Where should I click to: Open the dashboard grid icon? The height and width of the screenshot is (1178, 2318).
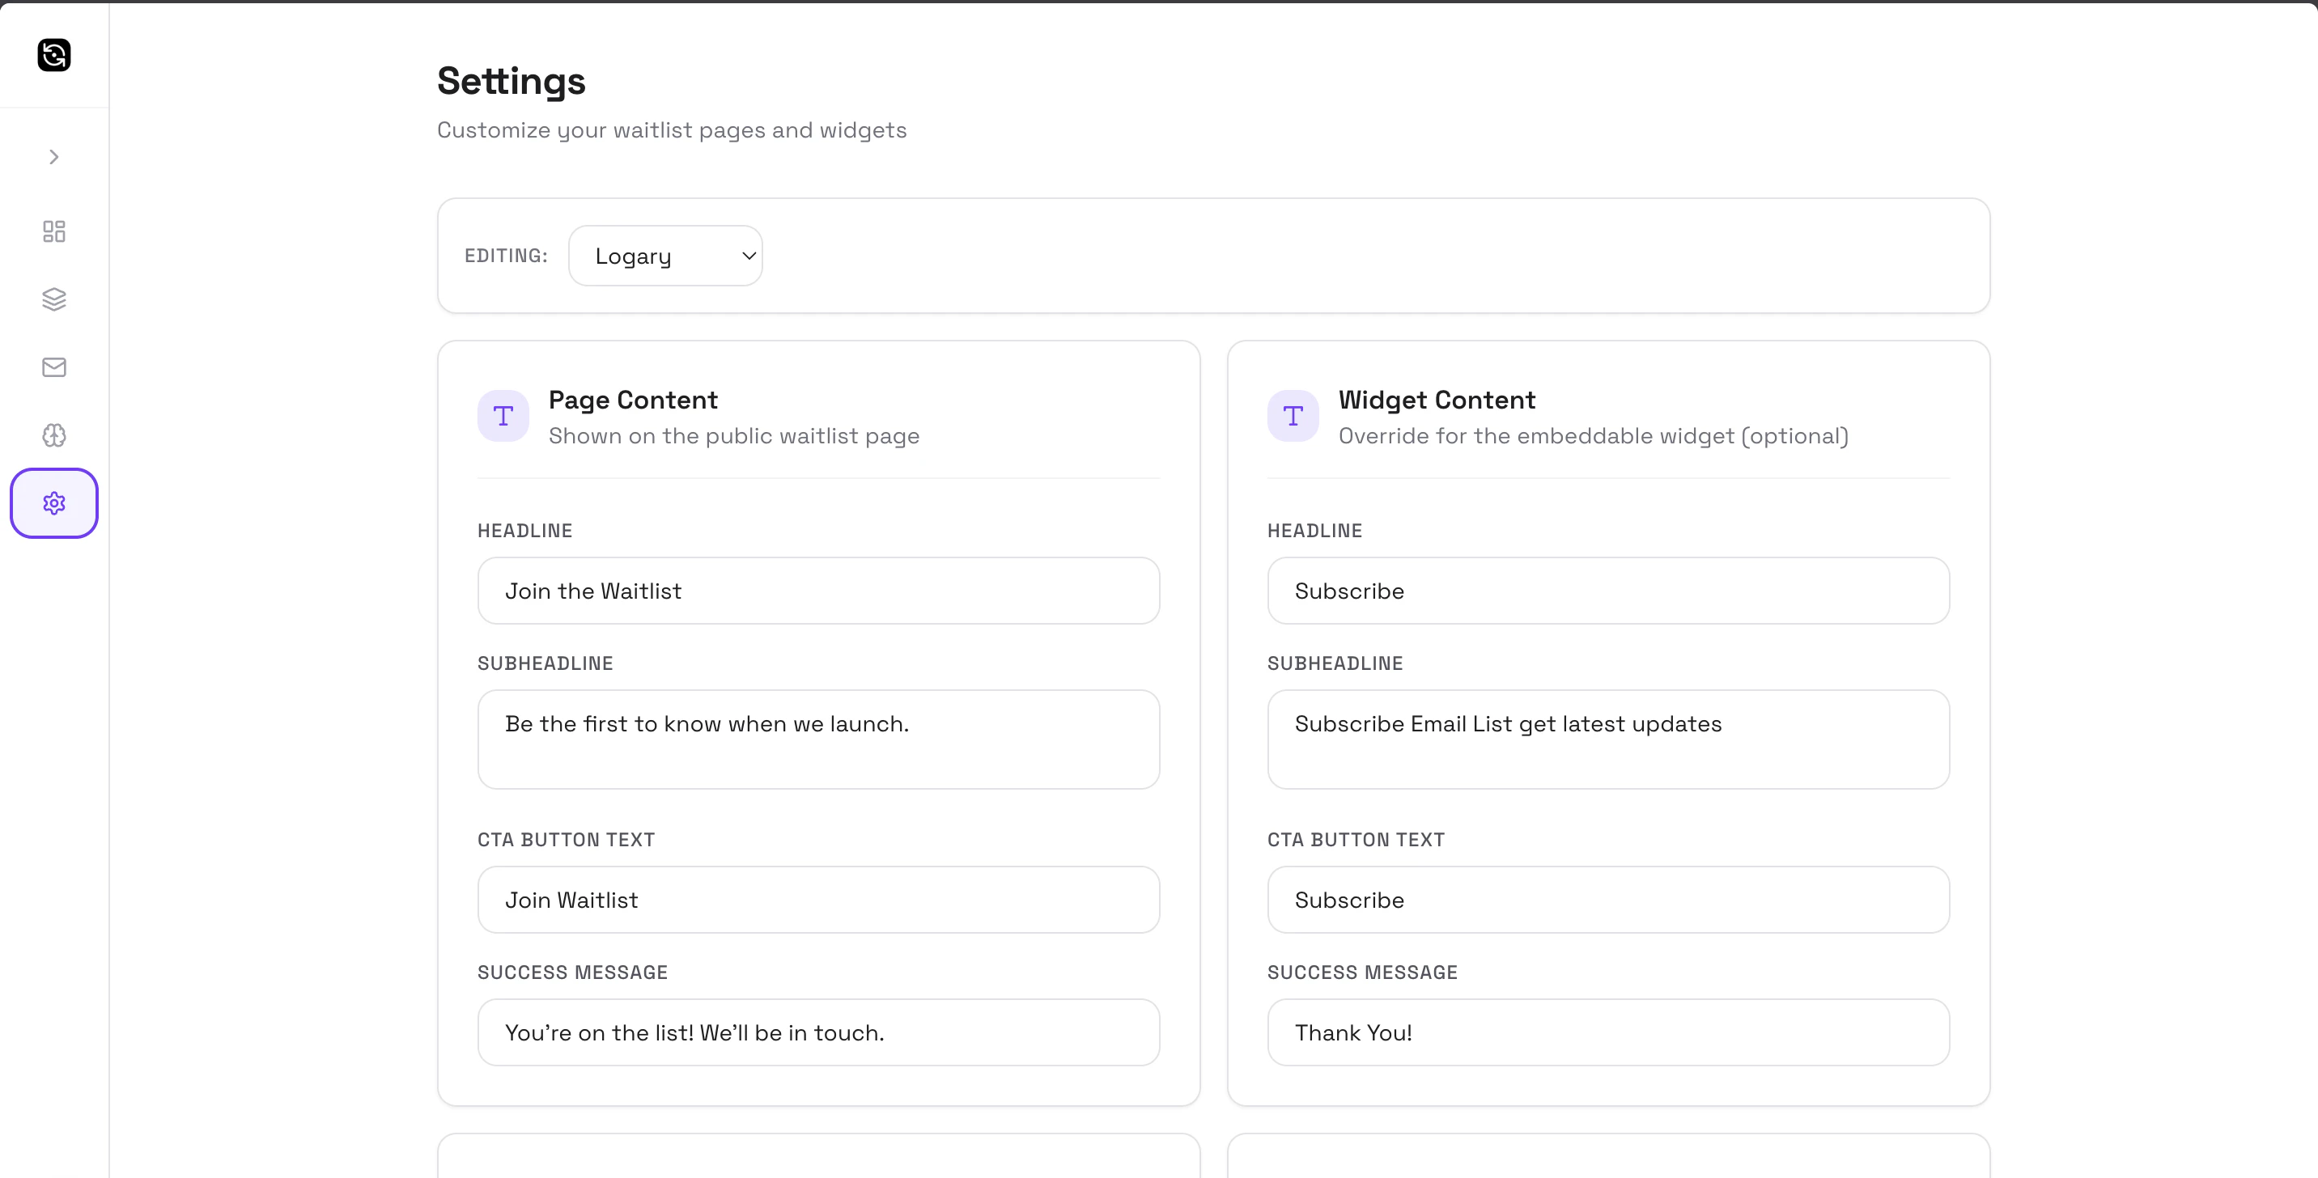pos(54,231)
